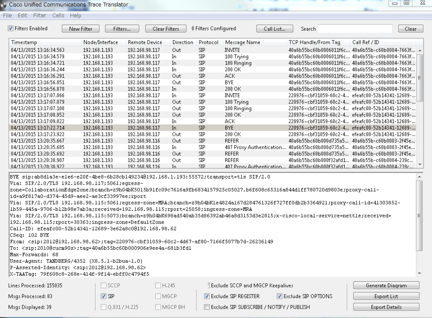This screenshot has height=318, width=432.
Task: Click the Cisco Trace Translator title bar icon
Action: point(3,4)
